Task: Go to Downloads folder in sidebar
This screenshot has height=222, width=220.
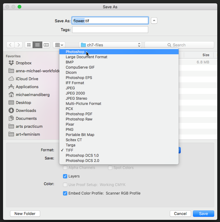Action: [x=26, y=110]
